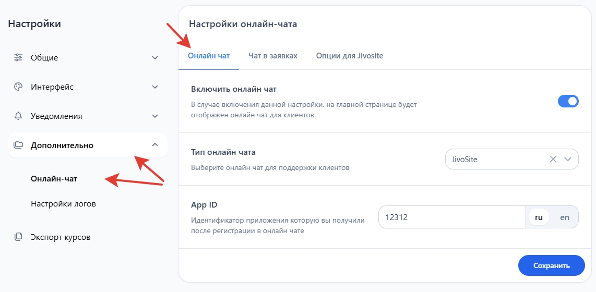The height and width of the screenshot is (292, 596).
Task: Click the folder icon next to Дополнительно
Action: click(x=18, y=145)
